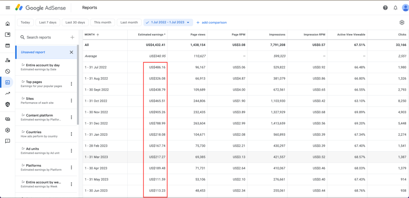Click the Search reports field

[x=44, y=37]
